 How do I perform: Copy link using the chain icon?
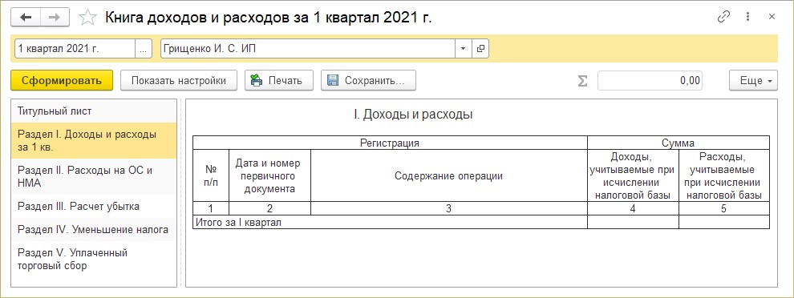coord(724,17)
